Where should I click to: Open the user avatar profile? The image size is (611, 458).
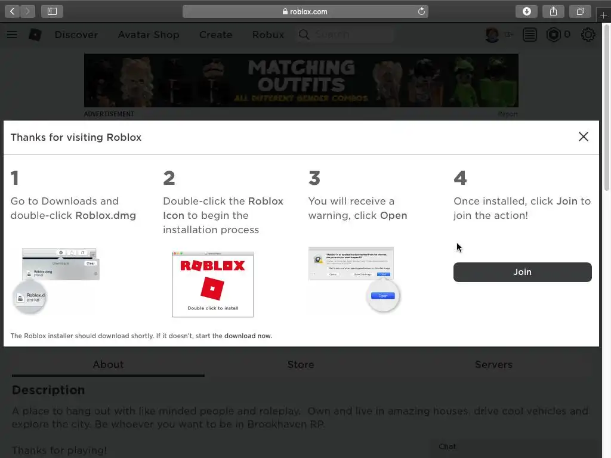492,35
